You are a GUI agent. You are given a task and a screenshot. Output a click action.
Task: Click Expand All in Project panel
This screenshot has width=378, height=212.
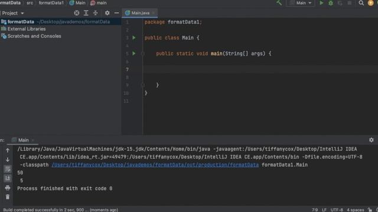86,13
